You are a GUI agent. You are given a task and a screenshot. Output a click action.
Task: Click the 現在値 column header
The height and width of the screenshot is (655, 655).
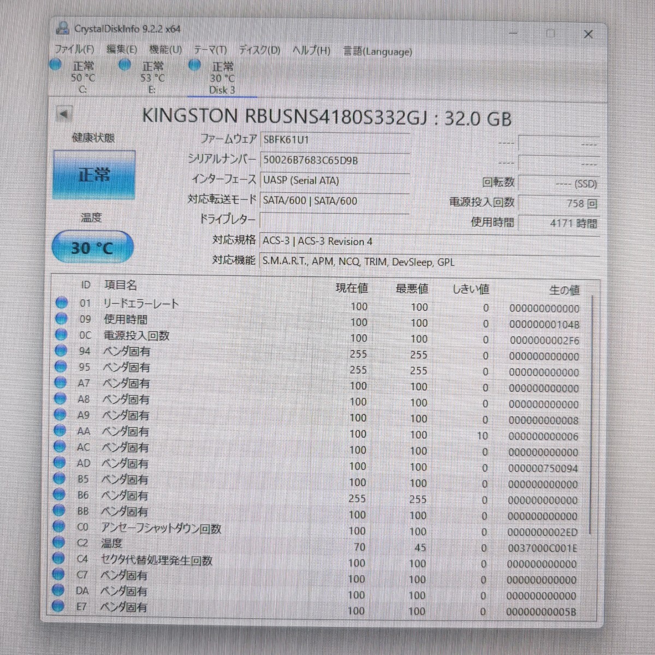point(352,288)
